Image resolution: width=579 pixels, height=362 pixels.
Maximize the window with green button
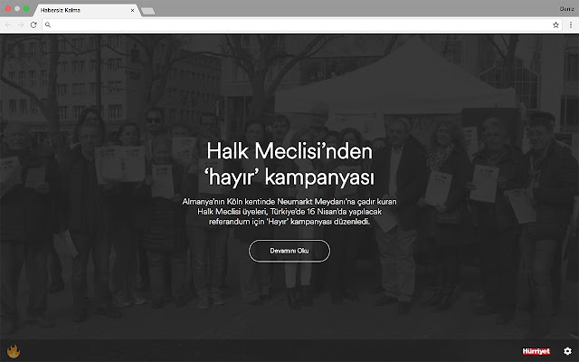[x=26, y=8]
